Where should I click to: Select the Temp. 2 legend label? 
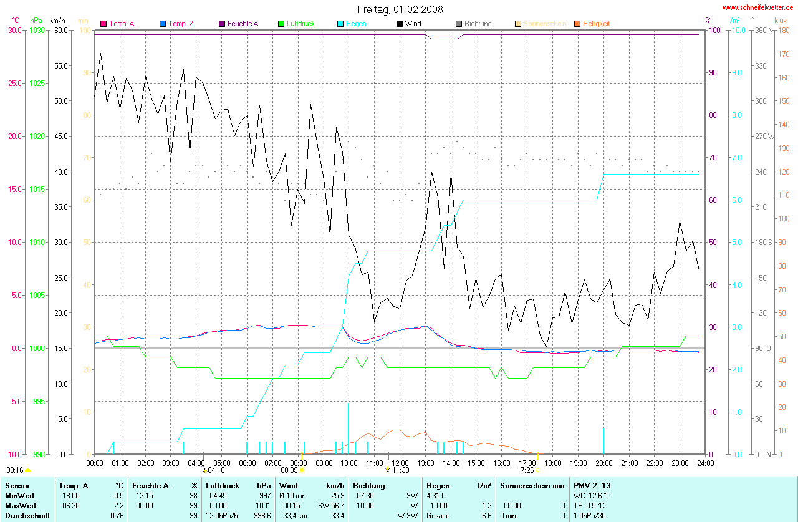[181, 24]
